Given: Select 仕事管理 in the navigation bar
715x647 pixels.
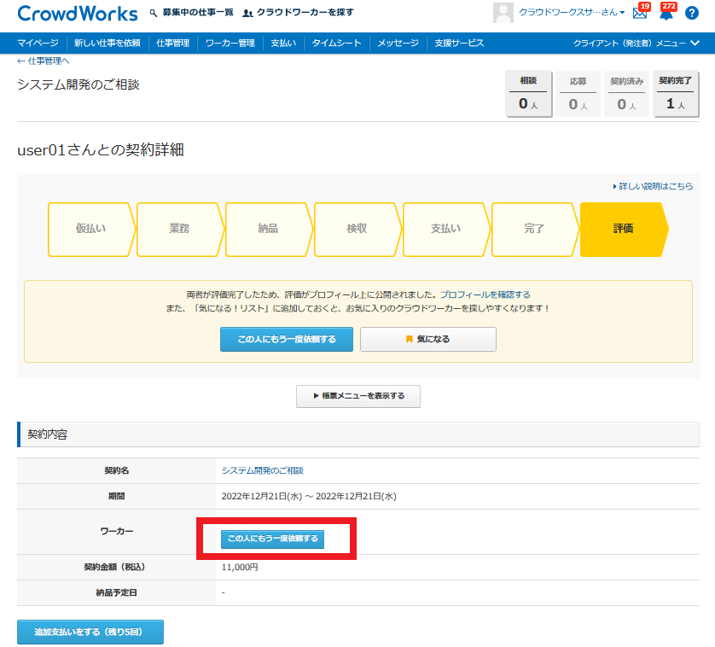Looking at the screenshot, I should pos(172,43).
